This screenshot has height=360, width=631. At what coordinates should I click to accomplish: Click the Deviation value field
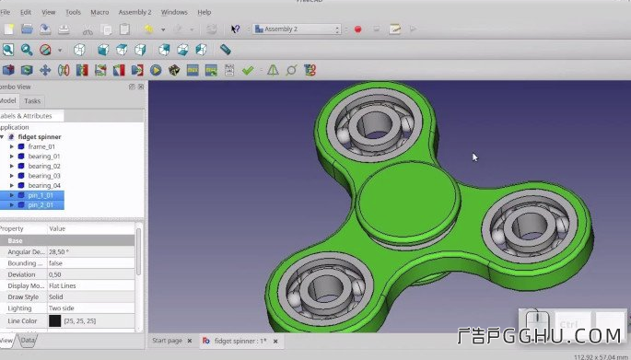point(91,274)
